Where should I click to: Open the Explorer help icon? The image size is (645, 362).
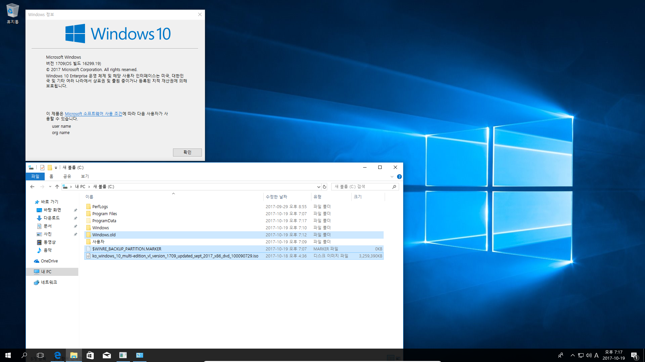coord(399,177)
